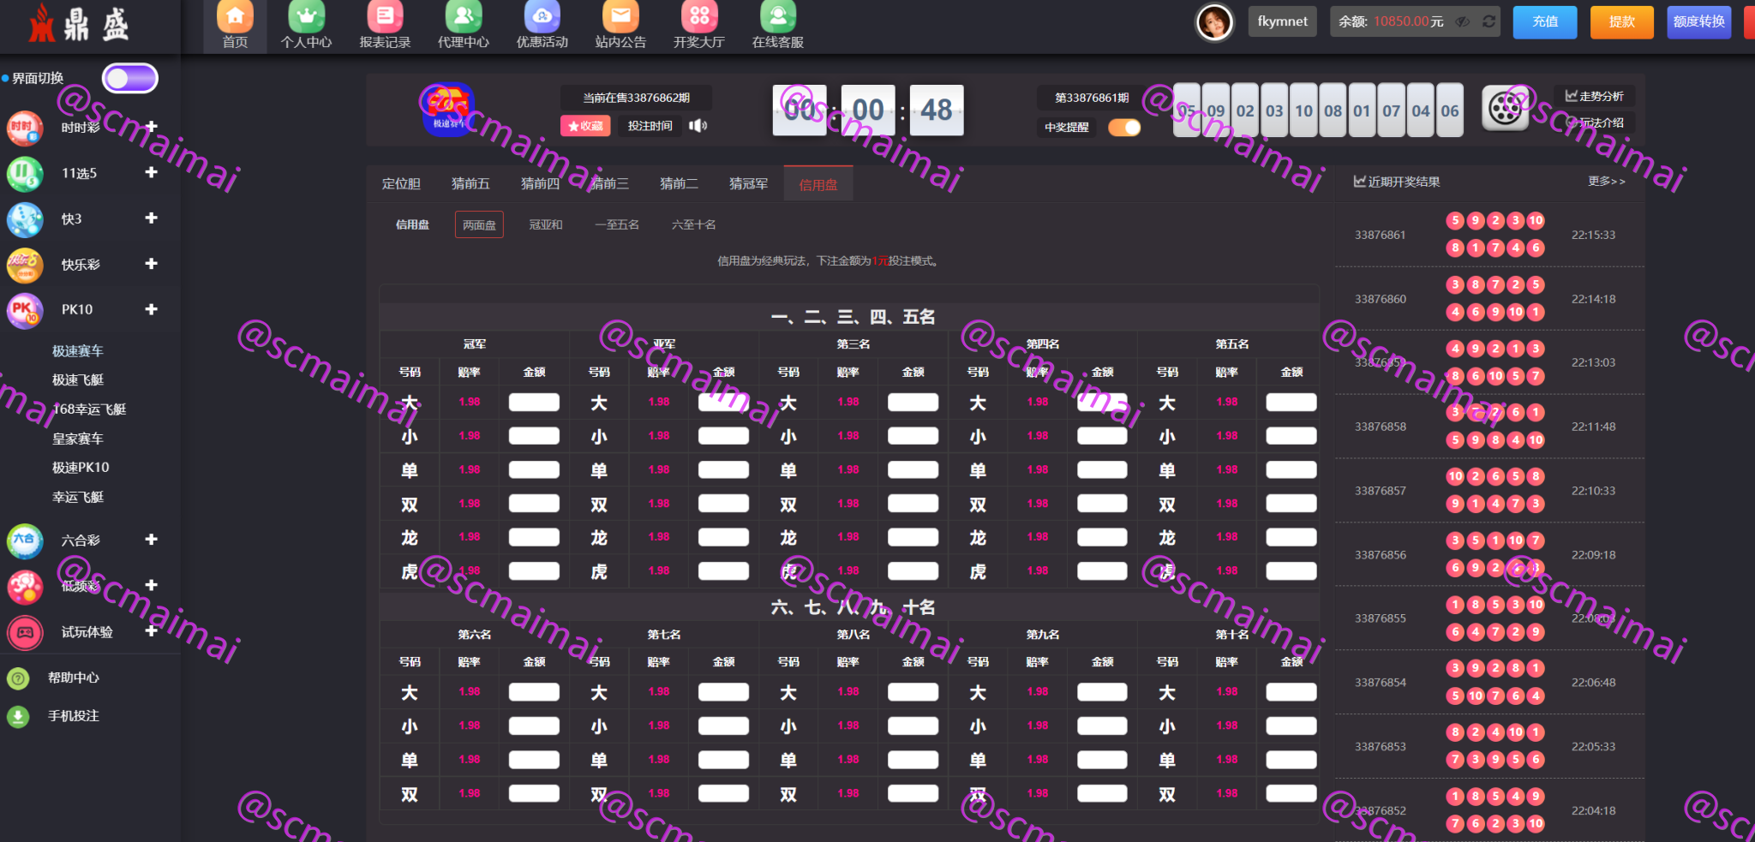Select the 时时彩 category icon
1755x842 pixels.
tap(24, 128)
